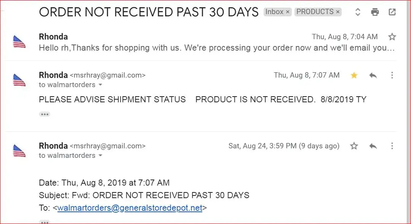This screenshot has width=411, height=224.
Task: Show trimmed content under shipment status message
Action: [x=45, y=114]
